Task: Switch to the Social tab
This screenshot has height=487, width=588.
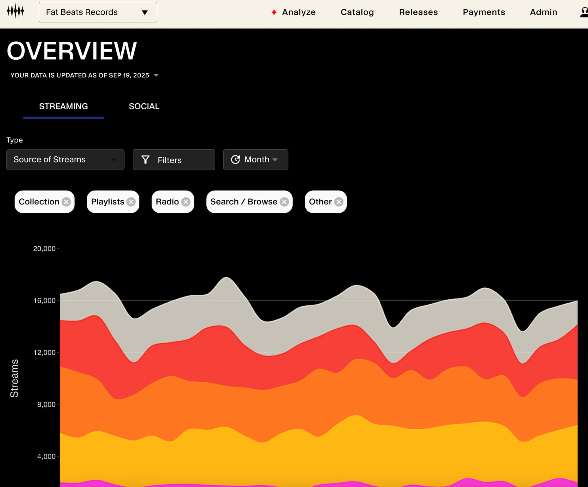Action: pos(144,106)
